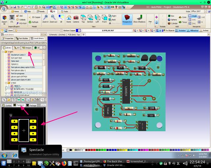Viewport: 211px width, 168px height.
Task: Open the Designs library tab
Action: (x=27, y=48)
